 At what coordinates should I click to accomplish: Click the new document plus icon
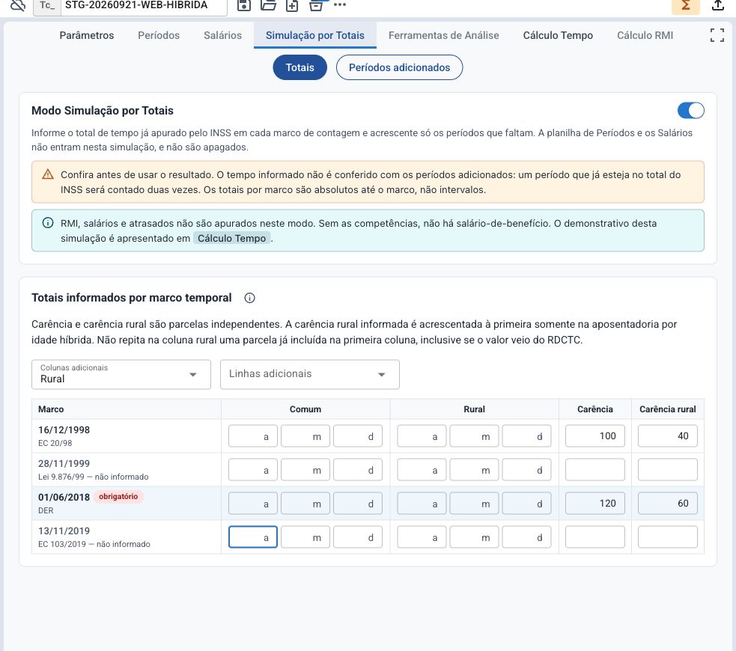coord(292,5)
